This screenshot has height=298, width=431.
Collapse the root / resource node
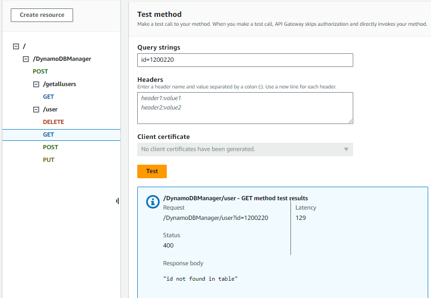pos(16,46)
